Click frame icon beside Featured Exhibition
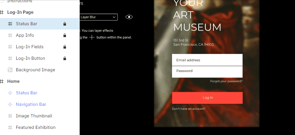295x135 pixels. (x=10, y=127)
